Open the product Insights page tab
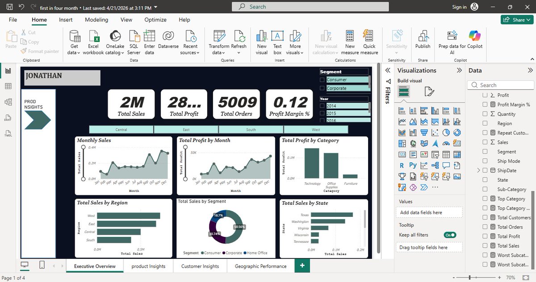This screenshot has height=282, width=536. coord(148,266)
